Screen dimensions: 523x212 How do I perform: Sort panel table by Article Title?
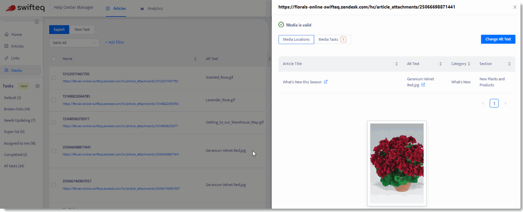point(396,64)
